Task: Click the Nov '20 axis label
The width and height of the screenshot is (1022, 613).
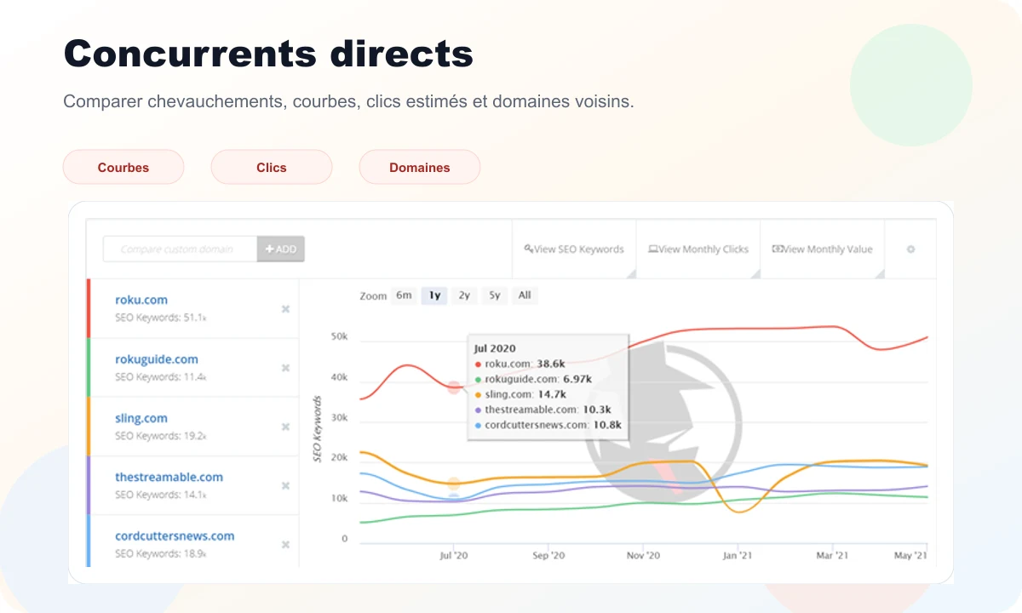Action: [x=643, y=556]
